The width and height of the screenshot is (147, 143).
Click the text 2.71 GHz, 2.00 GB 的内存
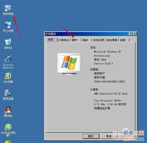tap(110, 104)
